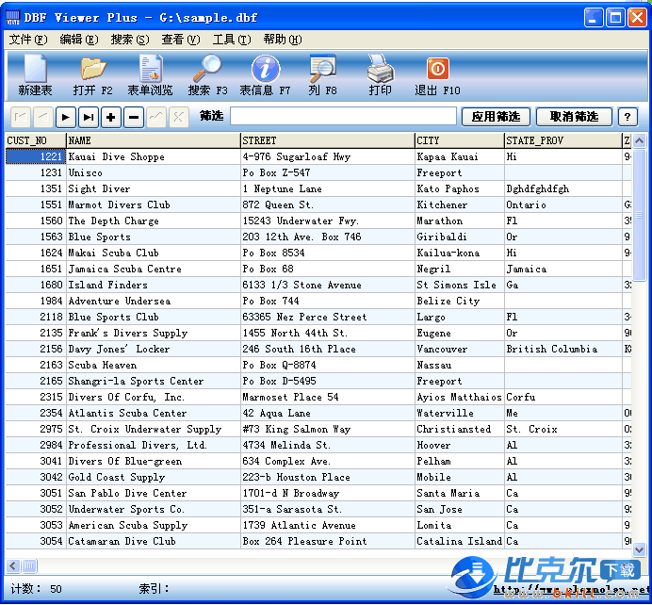Click vertical scrollbar up arrow
The image size is (652, 605).
[639, 141]
